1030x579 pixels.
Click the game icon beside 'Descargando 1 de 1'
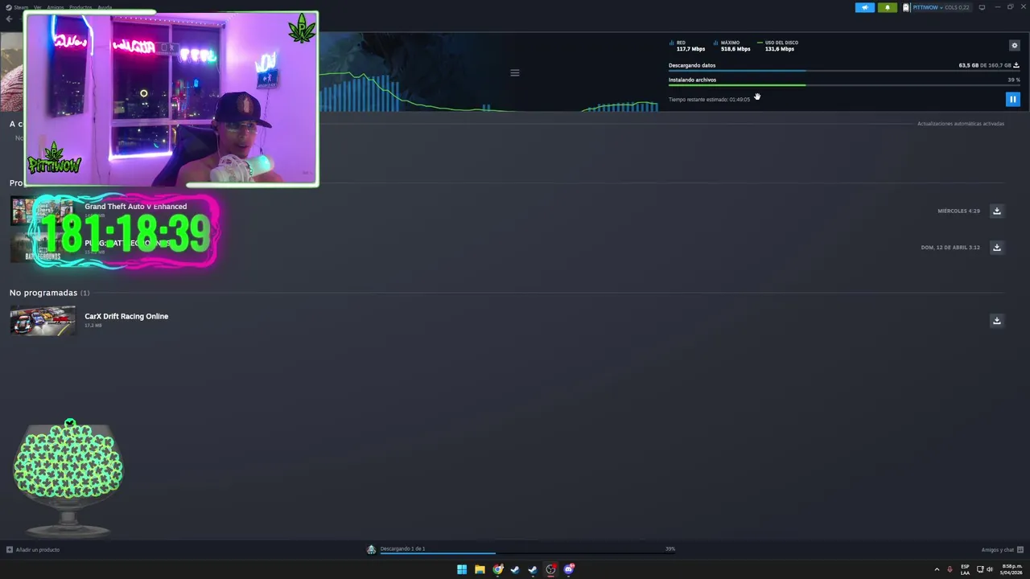click(x=371, y=549)
